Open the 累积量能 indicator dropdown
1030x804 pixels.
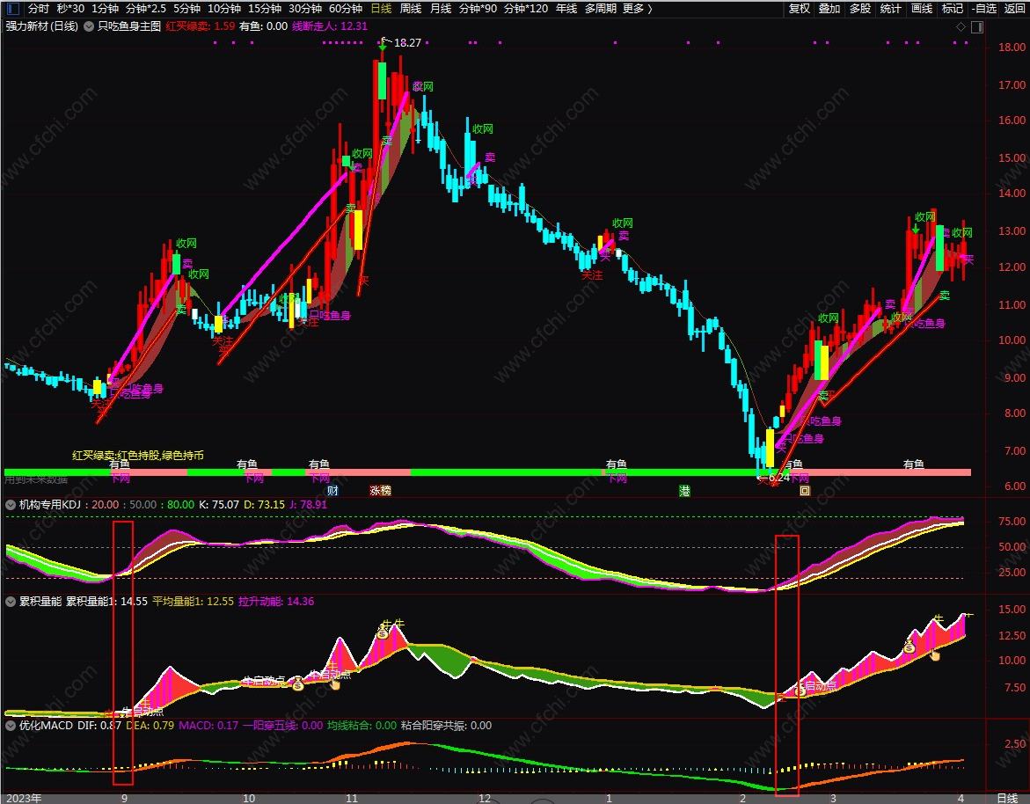tap(11, 602)
